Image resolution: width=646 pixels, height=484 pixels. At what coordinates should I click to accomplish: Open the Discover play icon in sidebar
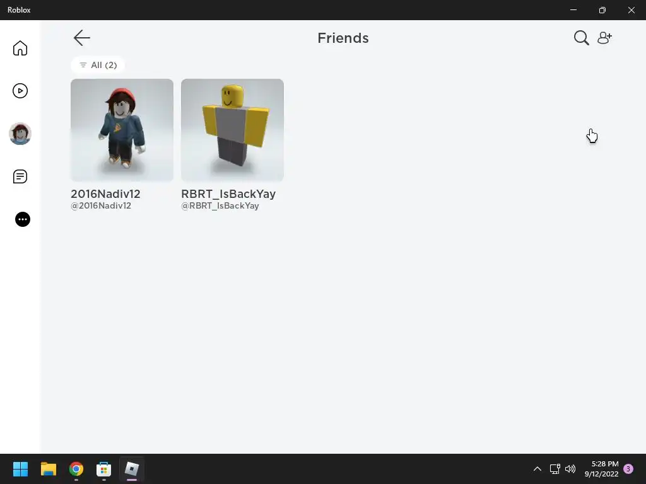(20, 91)
